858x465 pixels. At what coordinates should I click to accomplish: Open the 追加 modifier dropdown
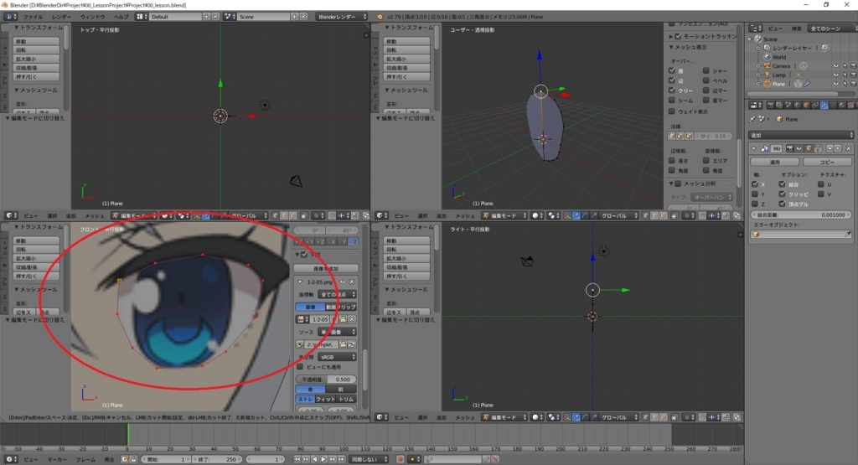point(801,135)
